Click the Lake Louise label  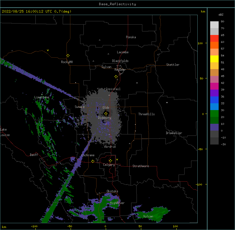point(5,132)
